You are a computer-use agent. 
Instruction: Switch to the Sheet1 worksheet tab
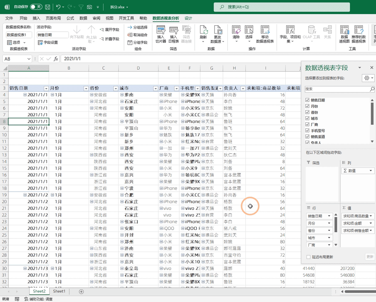59,292
